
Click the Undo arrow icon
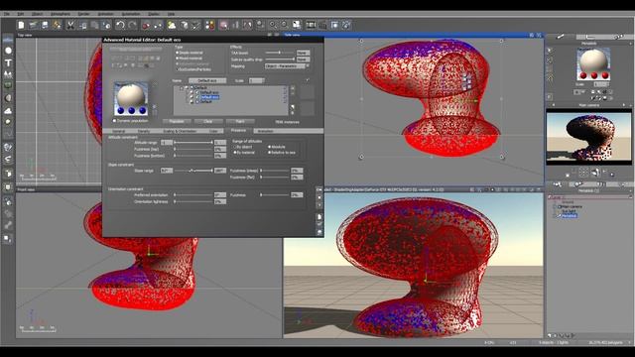(x=120, y=25)
